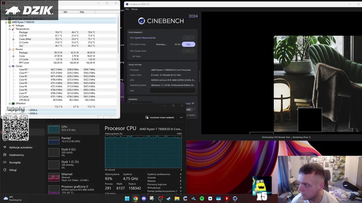
Task: Stop the CPU Multi Core test
Action: [188, 44]
